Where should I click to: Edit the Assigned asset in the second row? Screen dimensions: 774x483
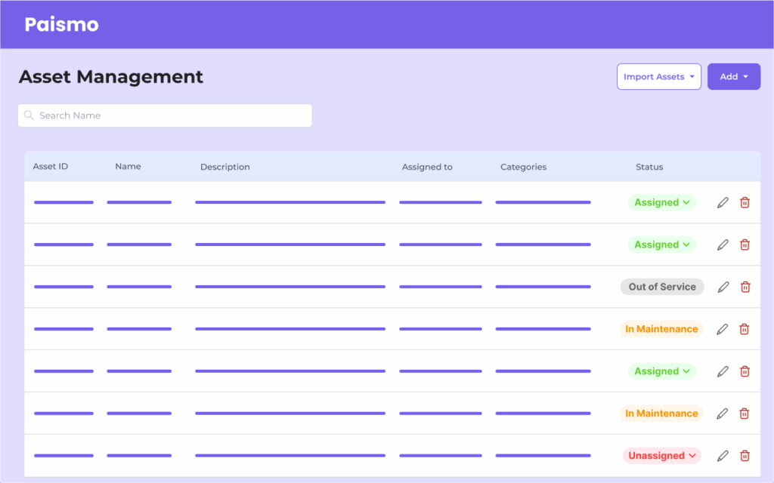point(723,245)
